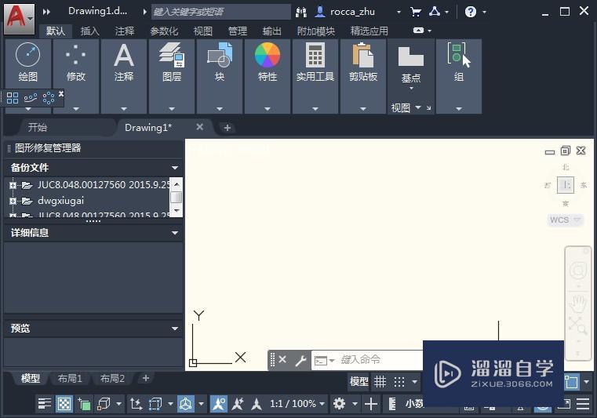Expand the first JUC8.048.00127560 tree node

[13, 185]
